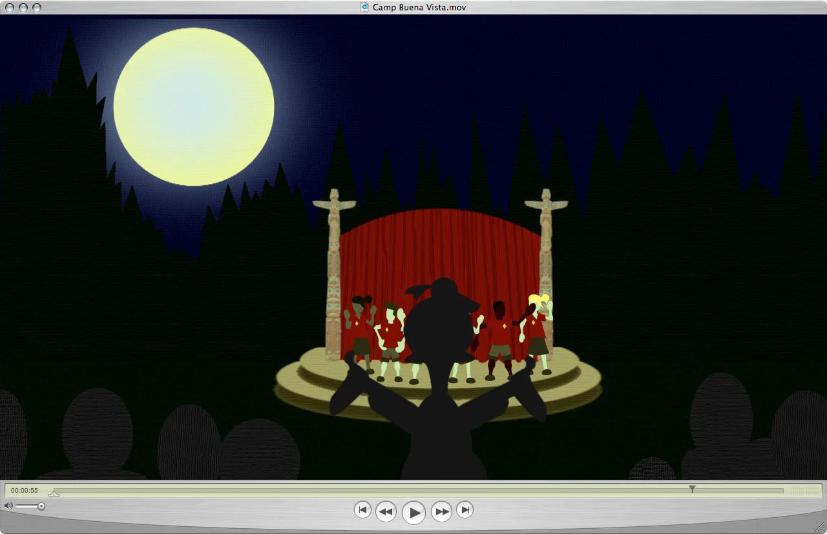Screen dimensions: 827x534
Task: Minimize the movie window to the Dock
Action: [x=23, y=7]
